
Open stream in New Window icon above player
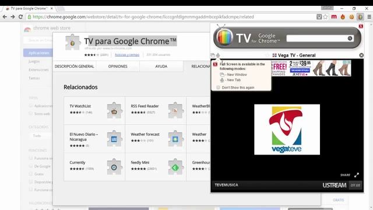pos(213,55)
